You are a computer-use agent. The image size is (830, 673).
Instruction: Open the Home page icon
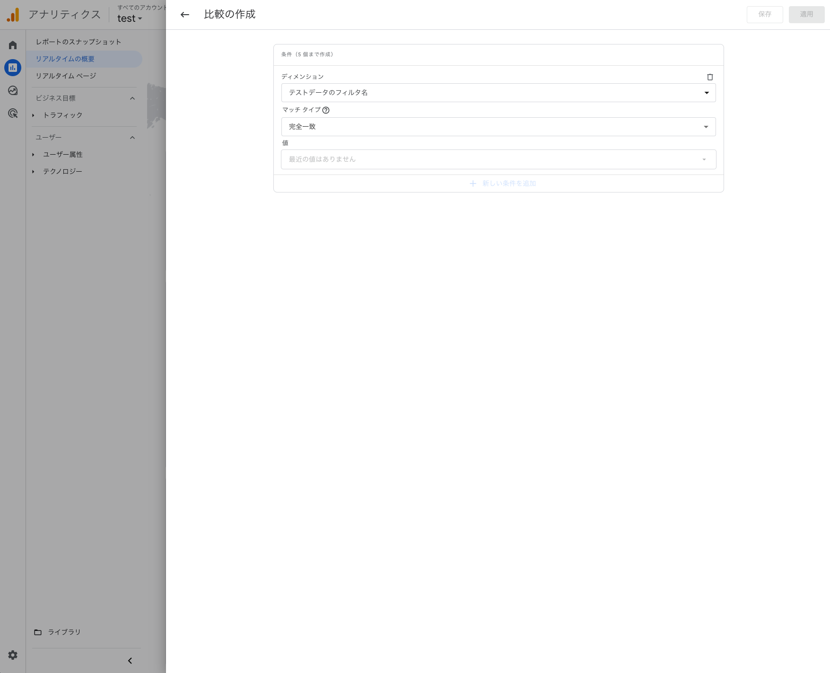click(12, 44)
